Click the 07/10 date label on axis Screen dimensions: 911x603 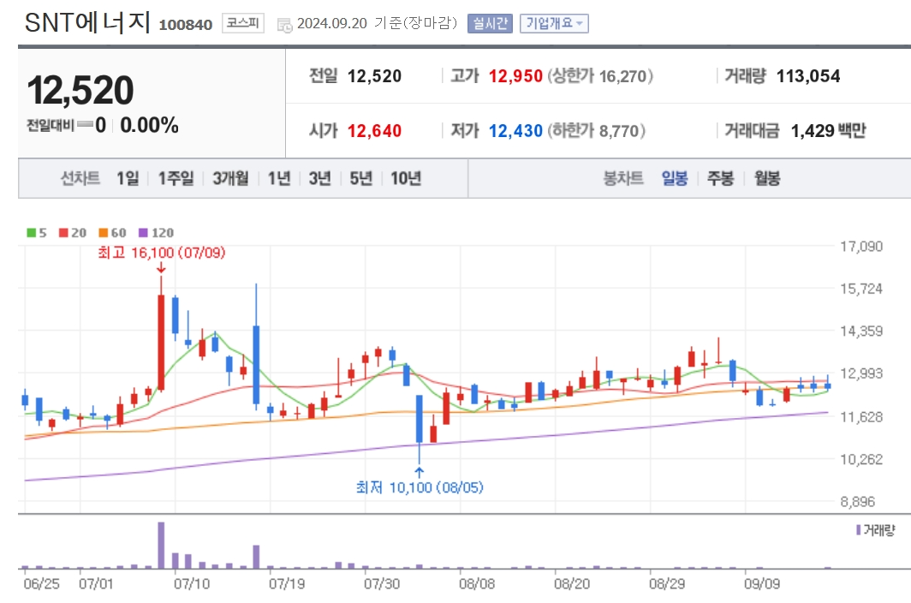coord(192,583)
